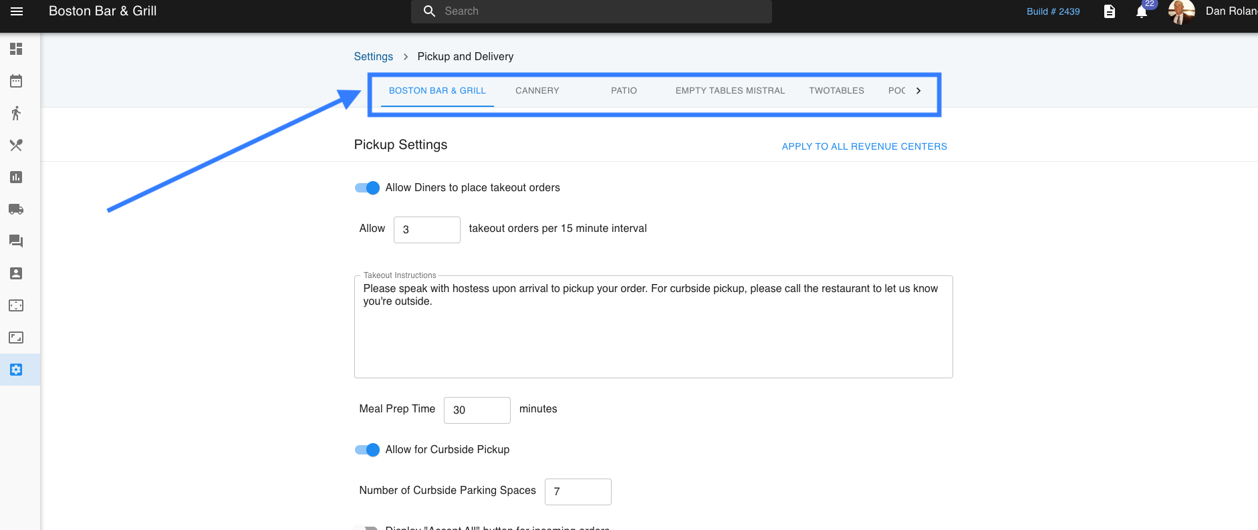Select the Patio tab
This screenshot has height=530, width=1258.
point(624,91)
